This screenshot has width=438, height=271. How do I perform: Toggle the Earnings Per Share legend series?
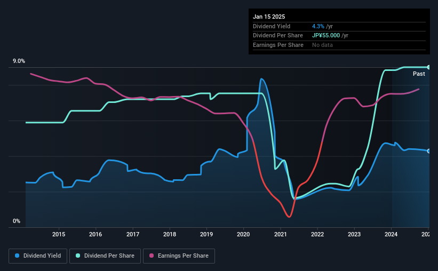point(179,256)
